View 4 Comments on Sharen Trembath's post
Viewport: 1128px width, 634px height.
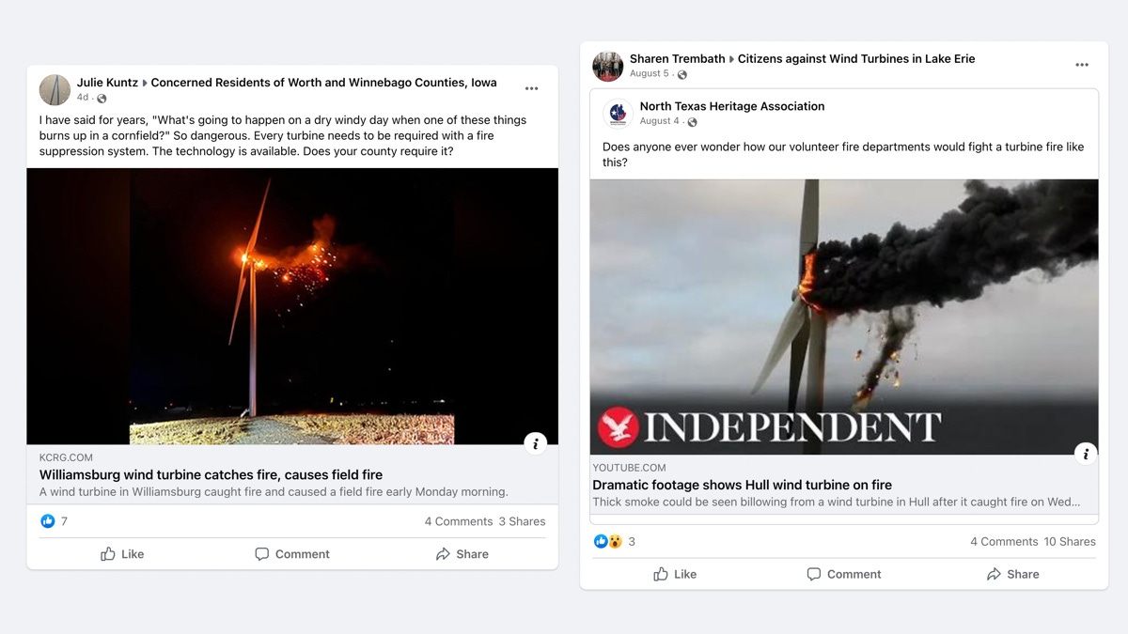pos(1004,542)
